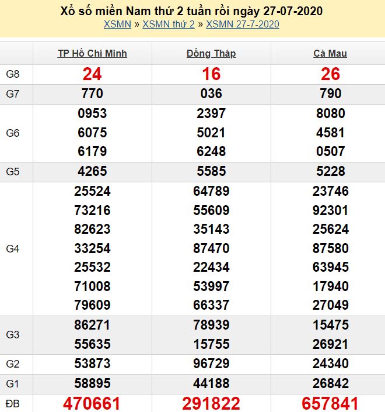This screenshot has height=412, width=385.
Task: Select G4 number 53997
Action: pyautogui.click(x=211, y=286)
